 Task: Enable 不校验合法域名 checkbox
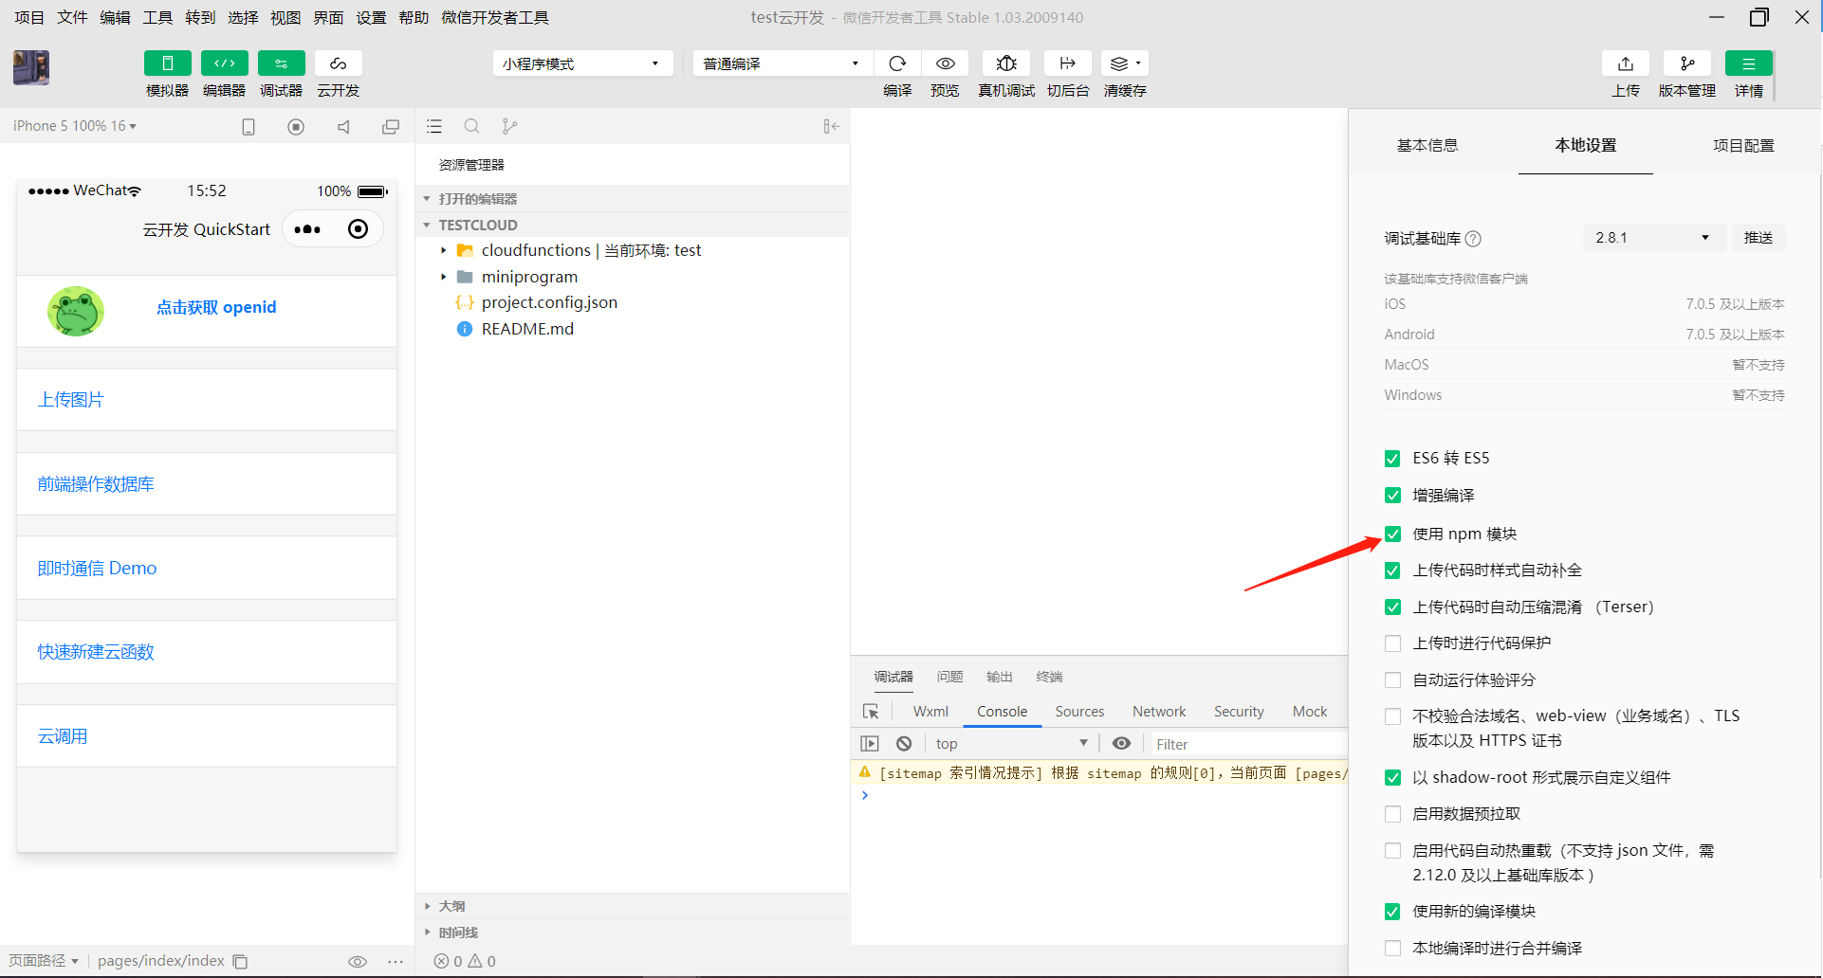point(1392,716)
